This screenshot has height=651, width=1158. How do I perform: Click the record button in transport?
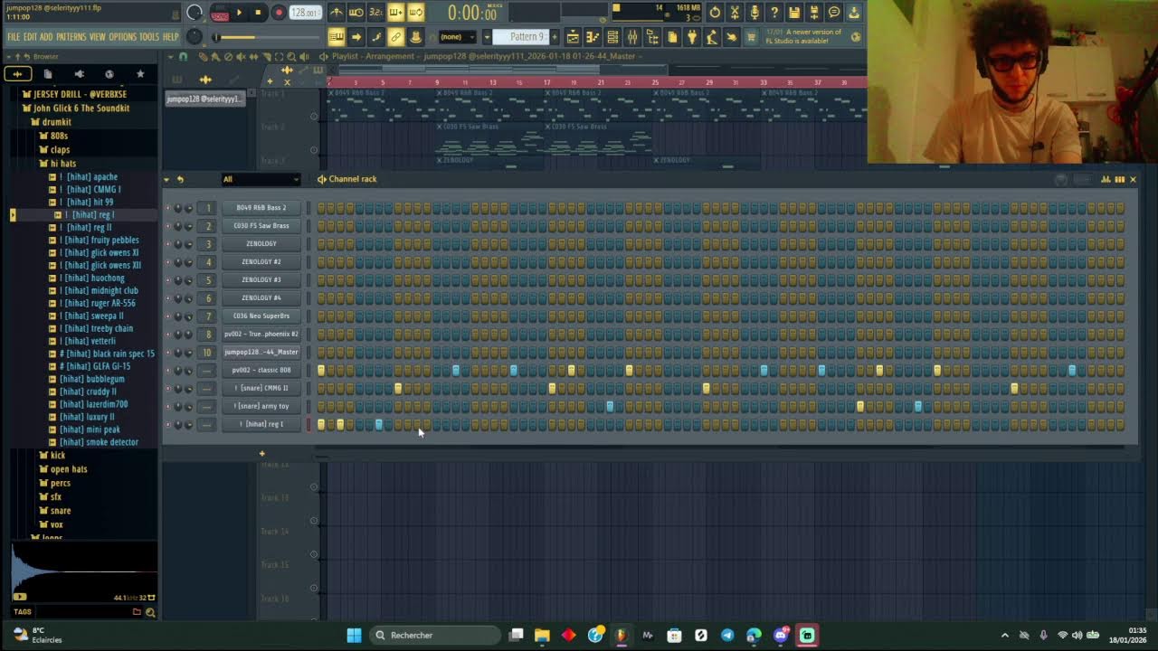coord(279,13)
